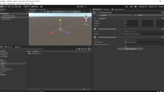This screenshot has width=164, height=92.
Task: Start Play mode
Action: coord(78,7)
